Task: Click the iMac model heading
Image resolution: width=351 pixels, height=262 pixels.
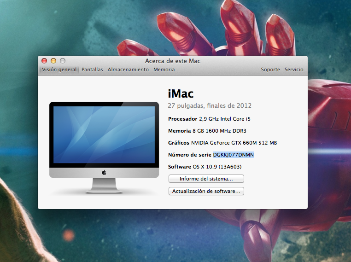Action: click(x=181, y=93)
